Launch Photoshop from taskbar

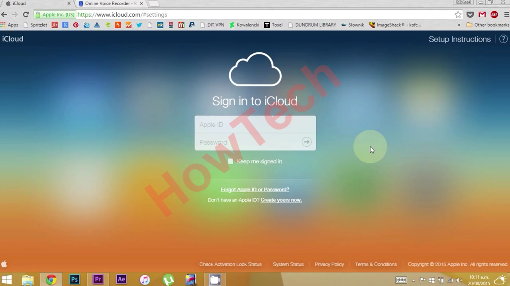(x=75, y=280)
